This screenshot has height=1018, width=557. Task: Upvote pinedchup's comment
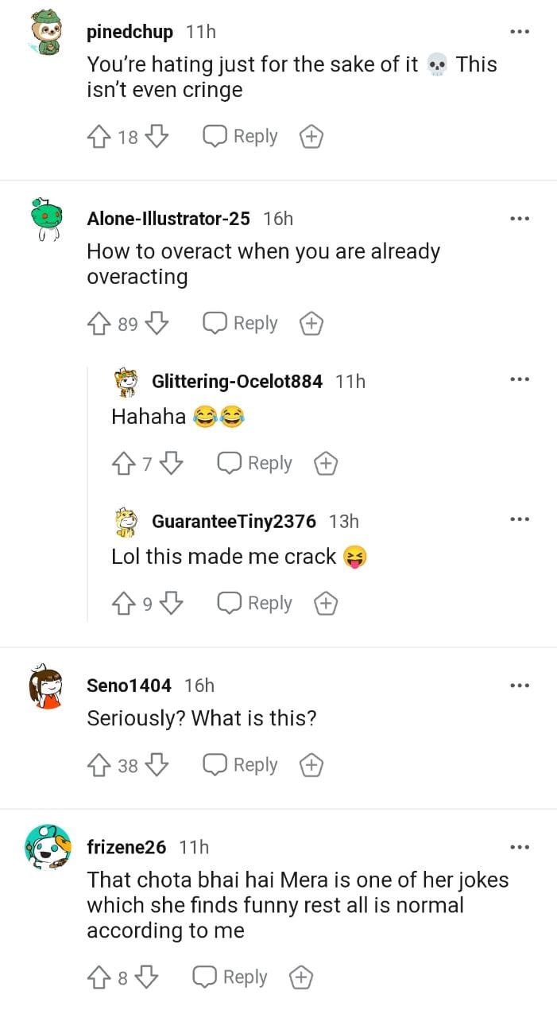pos(99,137)
